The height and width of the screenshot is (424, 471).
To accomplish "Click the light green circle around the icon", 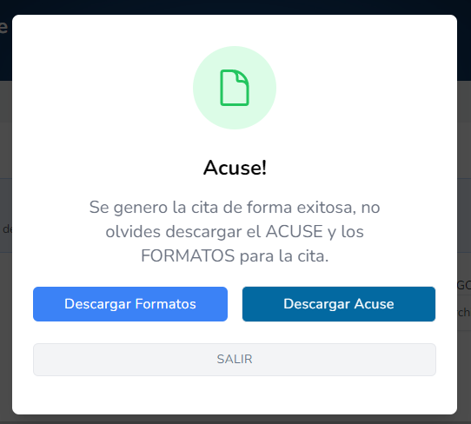I will click(x=235, y=88).
